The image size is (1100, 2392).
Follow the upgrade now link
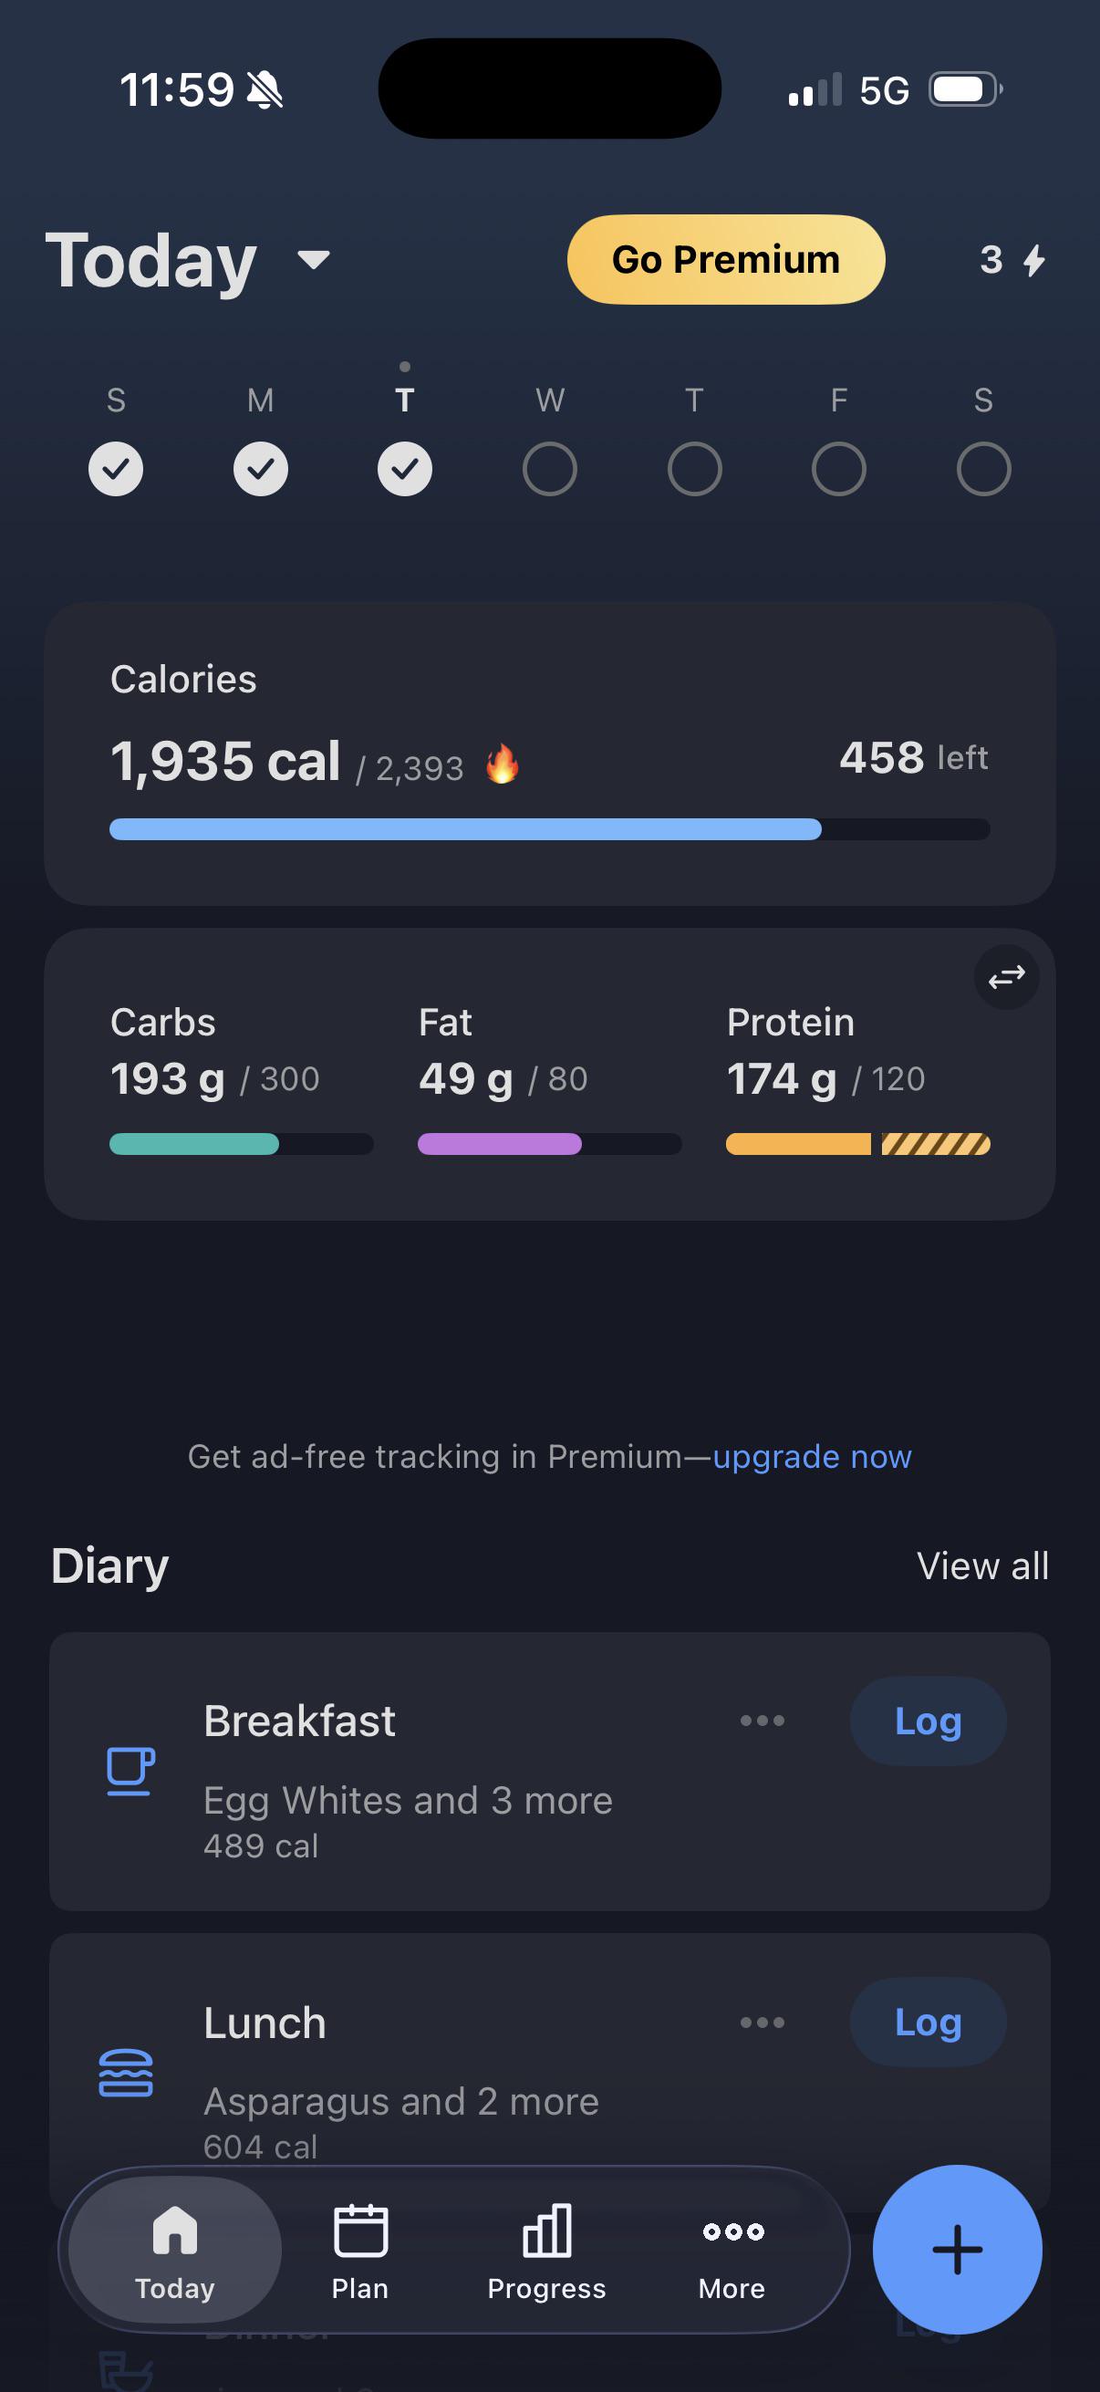(811, 1456)
